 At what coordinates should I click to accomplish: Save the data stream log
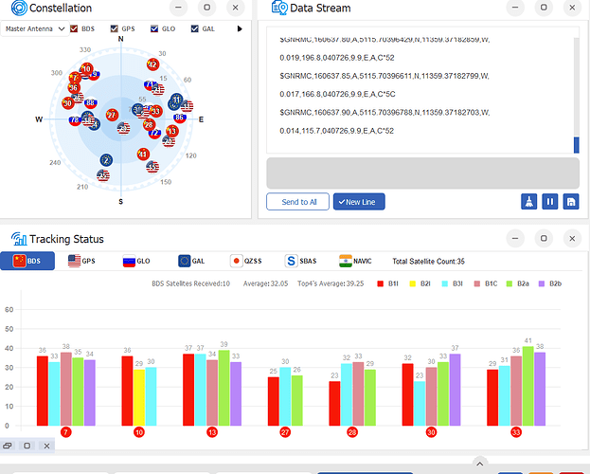[571, 202]
